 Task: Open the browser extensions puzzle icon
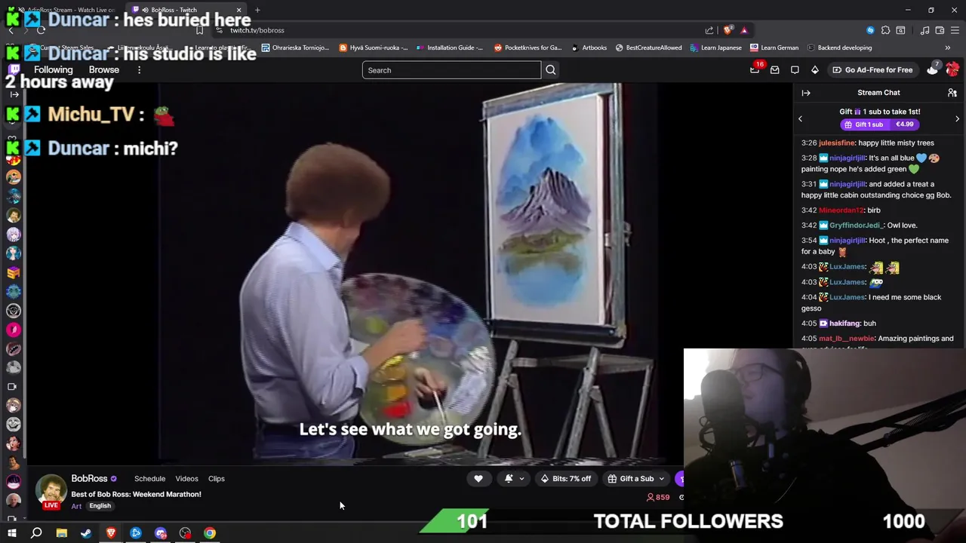click(885, 30)
